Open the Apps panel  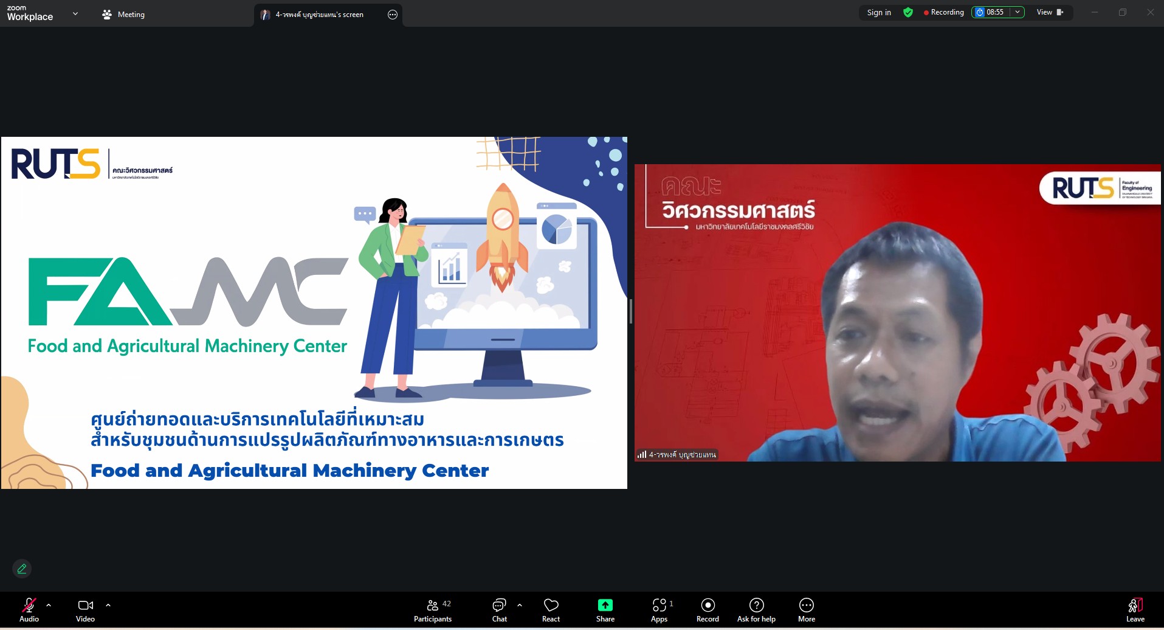coord(660,610)
